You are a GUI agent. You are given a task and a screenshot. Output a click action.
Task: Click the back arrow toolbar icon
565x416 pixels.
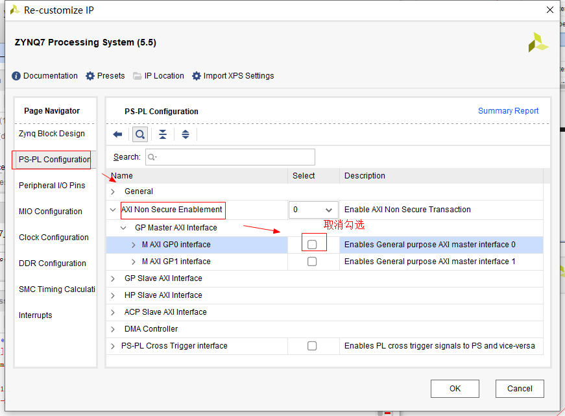[x=117, y=134]
